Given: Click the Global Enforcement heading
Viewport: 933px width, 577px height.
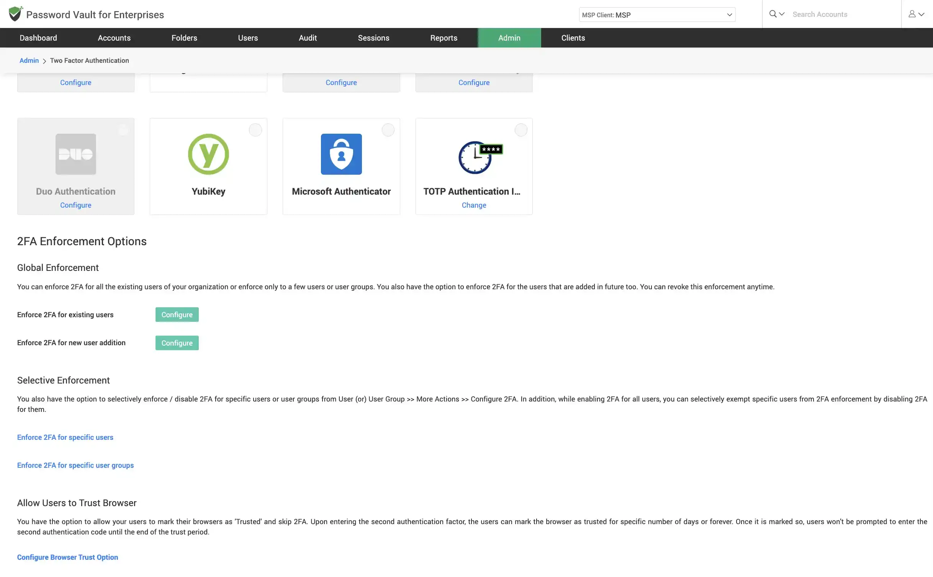Looking at the screenshot, I should (58, 268).
